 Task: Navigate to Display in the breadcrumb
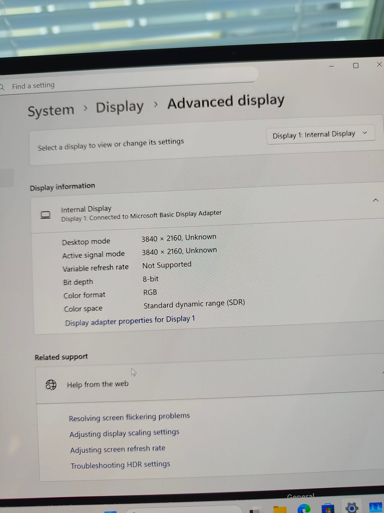[120, 107]
